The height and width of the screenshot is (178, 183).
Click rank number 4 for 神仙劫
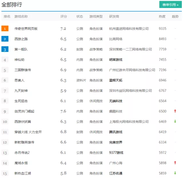5,60
